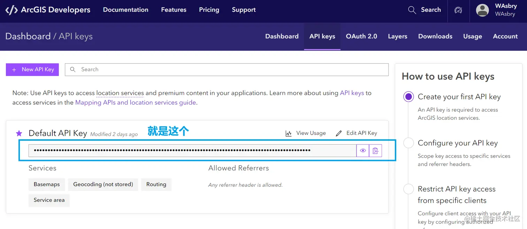Open the WAsbry user avatar

tap(482, 10)
